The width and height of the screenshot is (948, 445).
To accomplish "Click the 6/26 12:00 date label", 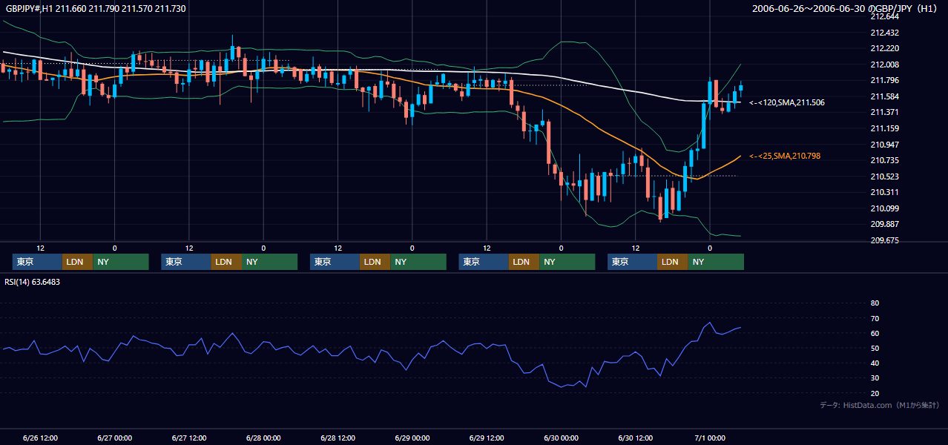I will pos(40,438).
